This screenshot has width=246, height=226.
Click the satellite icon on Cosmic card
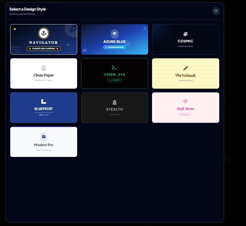(x=185, y=34)
